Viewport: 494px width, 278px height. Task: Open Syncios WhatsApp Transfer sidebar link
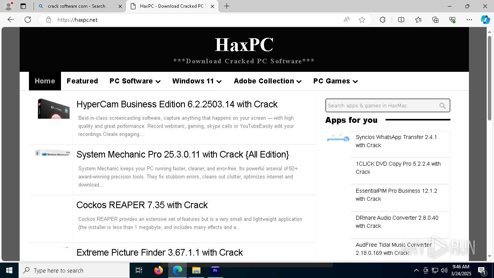pos(396,141)
